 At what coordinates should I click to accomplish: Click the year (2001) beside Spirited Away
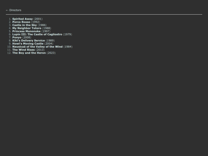point(38,19)
